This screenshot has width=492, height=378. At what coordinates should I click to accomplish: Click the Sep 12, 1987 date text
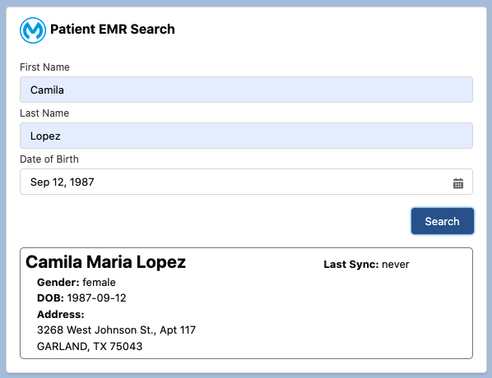coord(63,182)
